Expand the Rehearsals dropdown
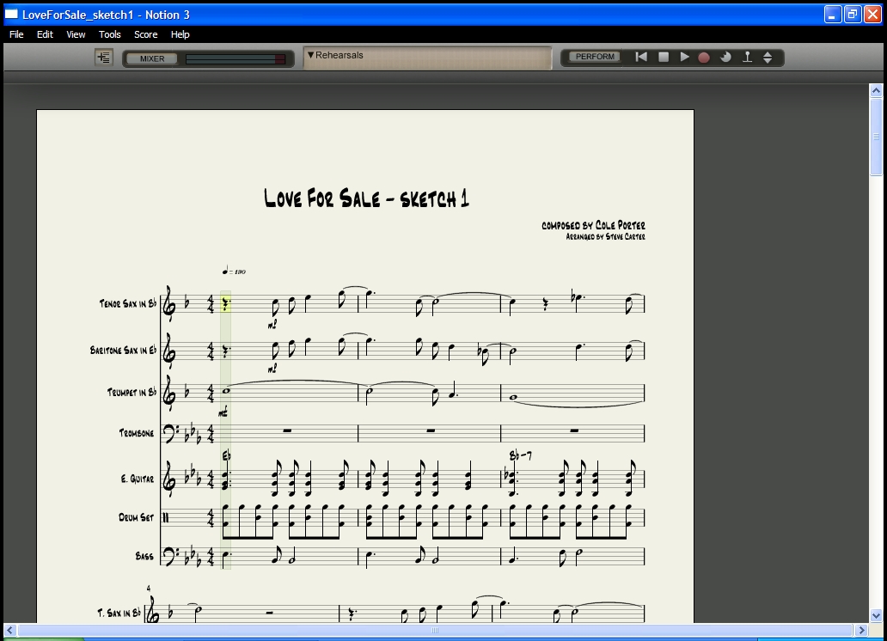887x641 pixels. point(311,55)
